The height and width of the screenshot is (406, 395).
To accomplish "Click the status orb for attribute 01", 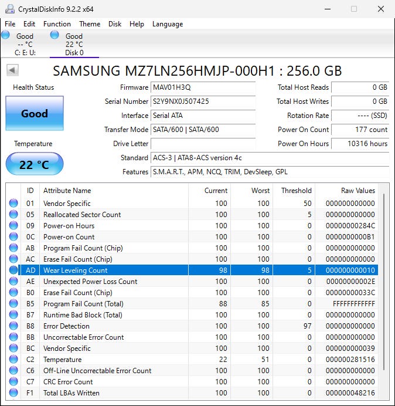I will (13, 203).
